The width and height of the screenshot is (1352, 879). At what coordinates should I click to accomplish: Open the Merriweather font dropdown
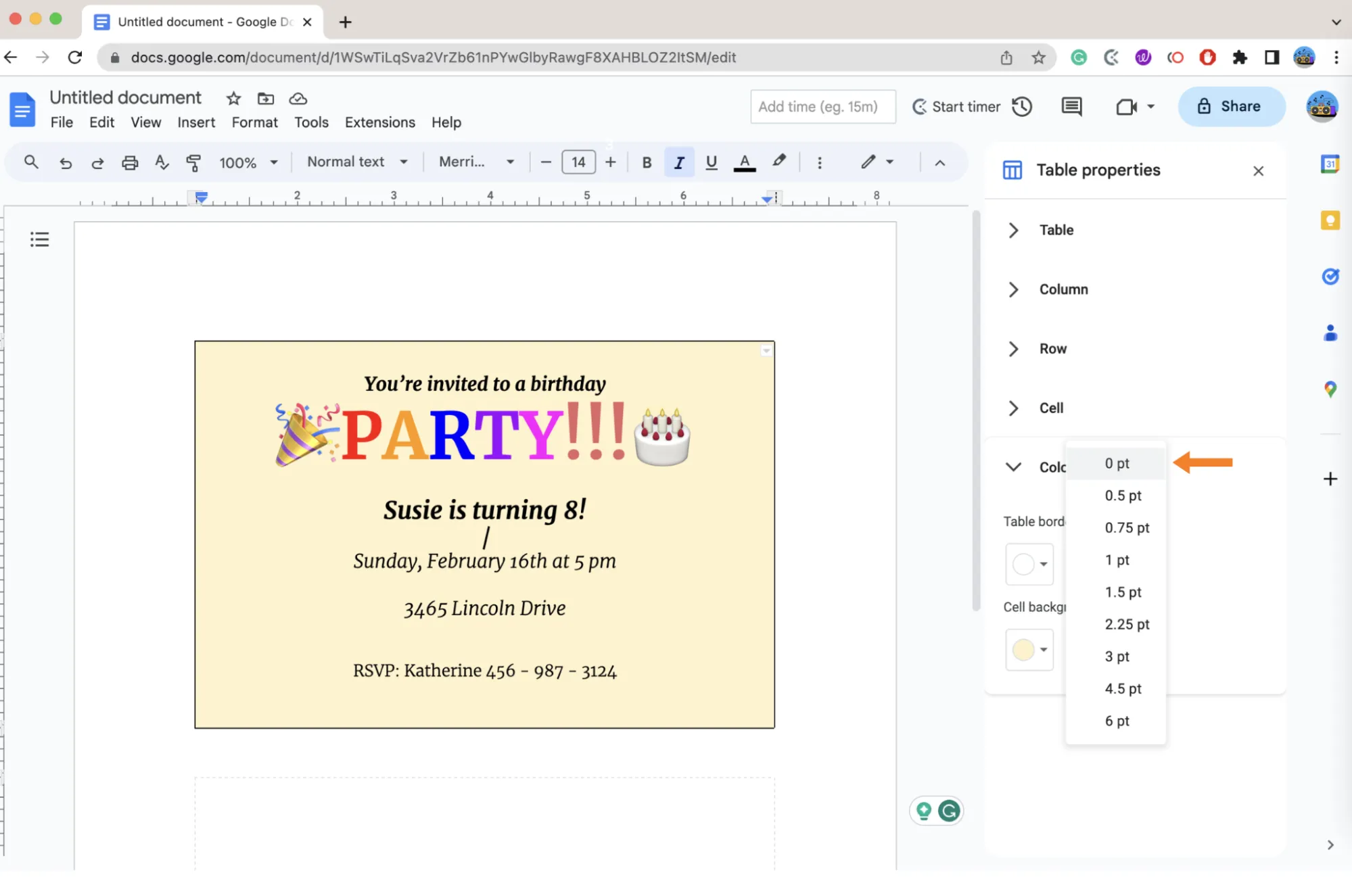coord(477,162)
